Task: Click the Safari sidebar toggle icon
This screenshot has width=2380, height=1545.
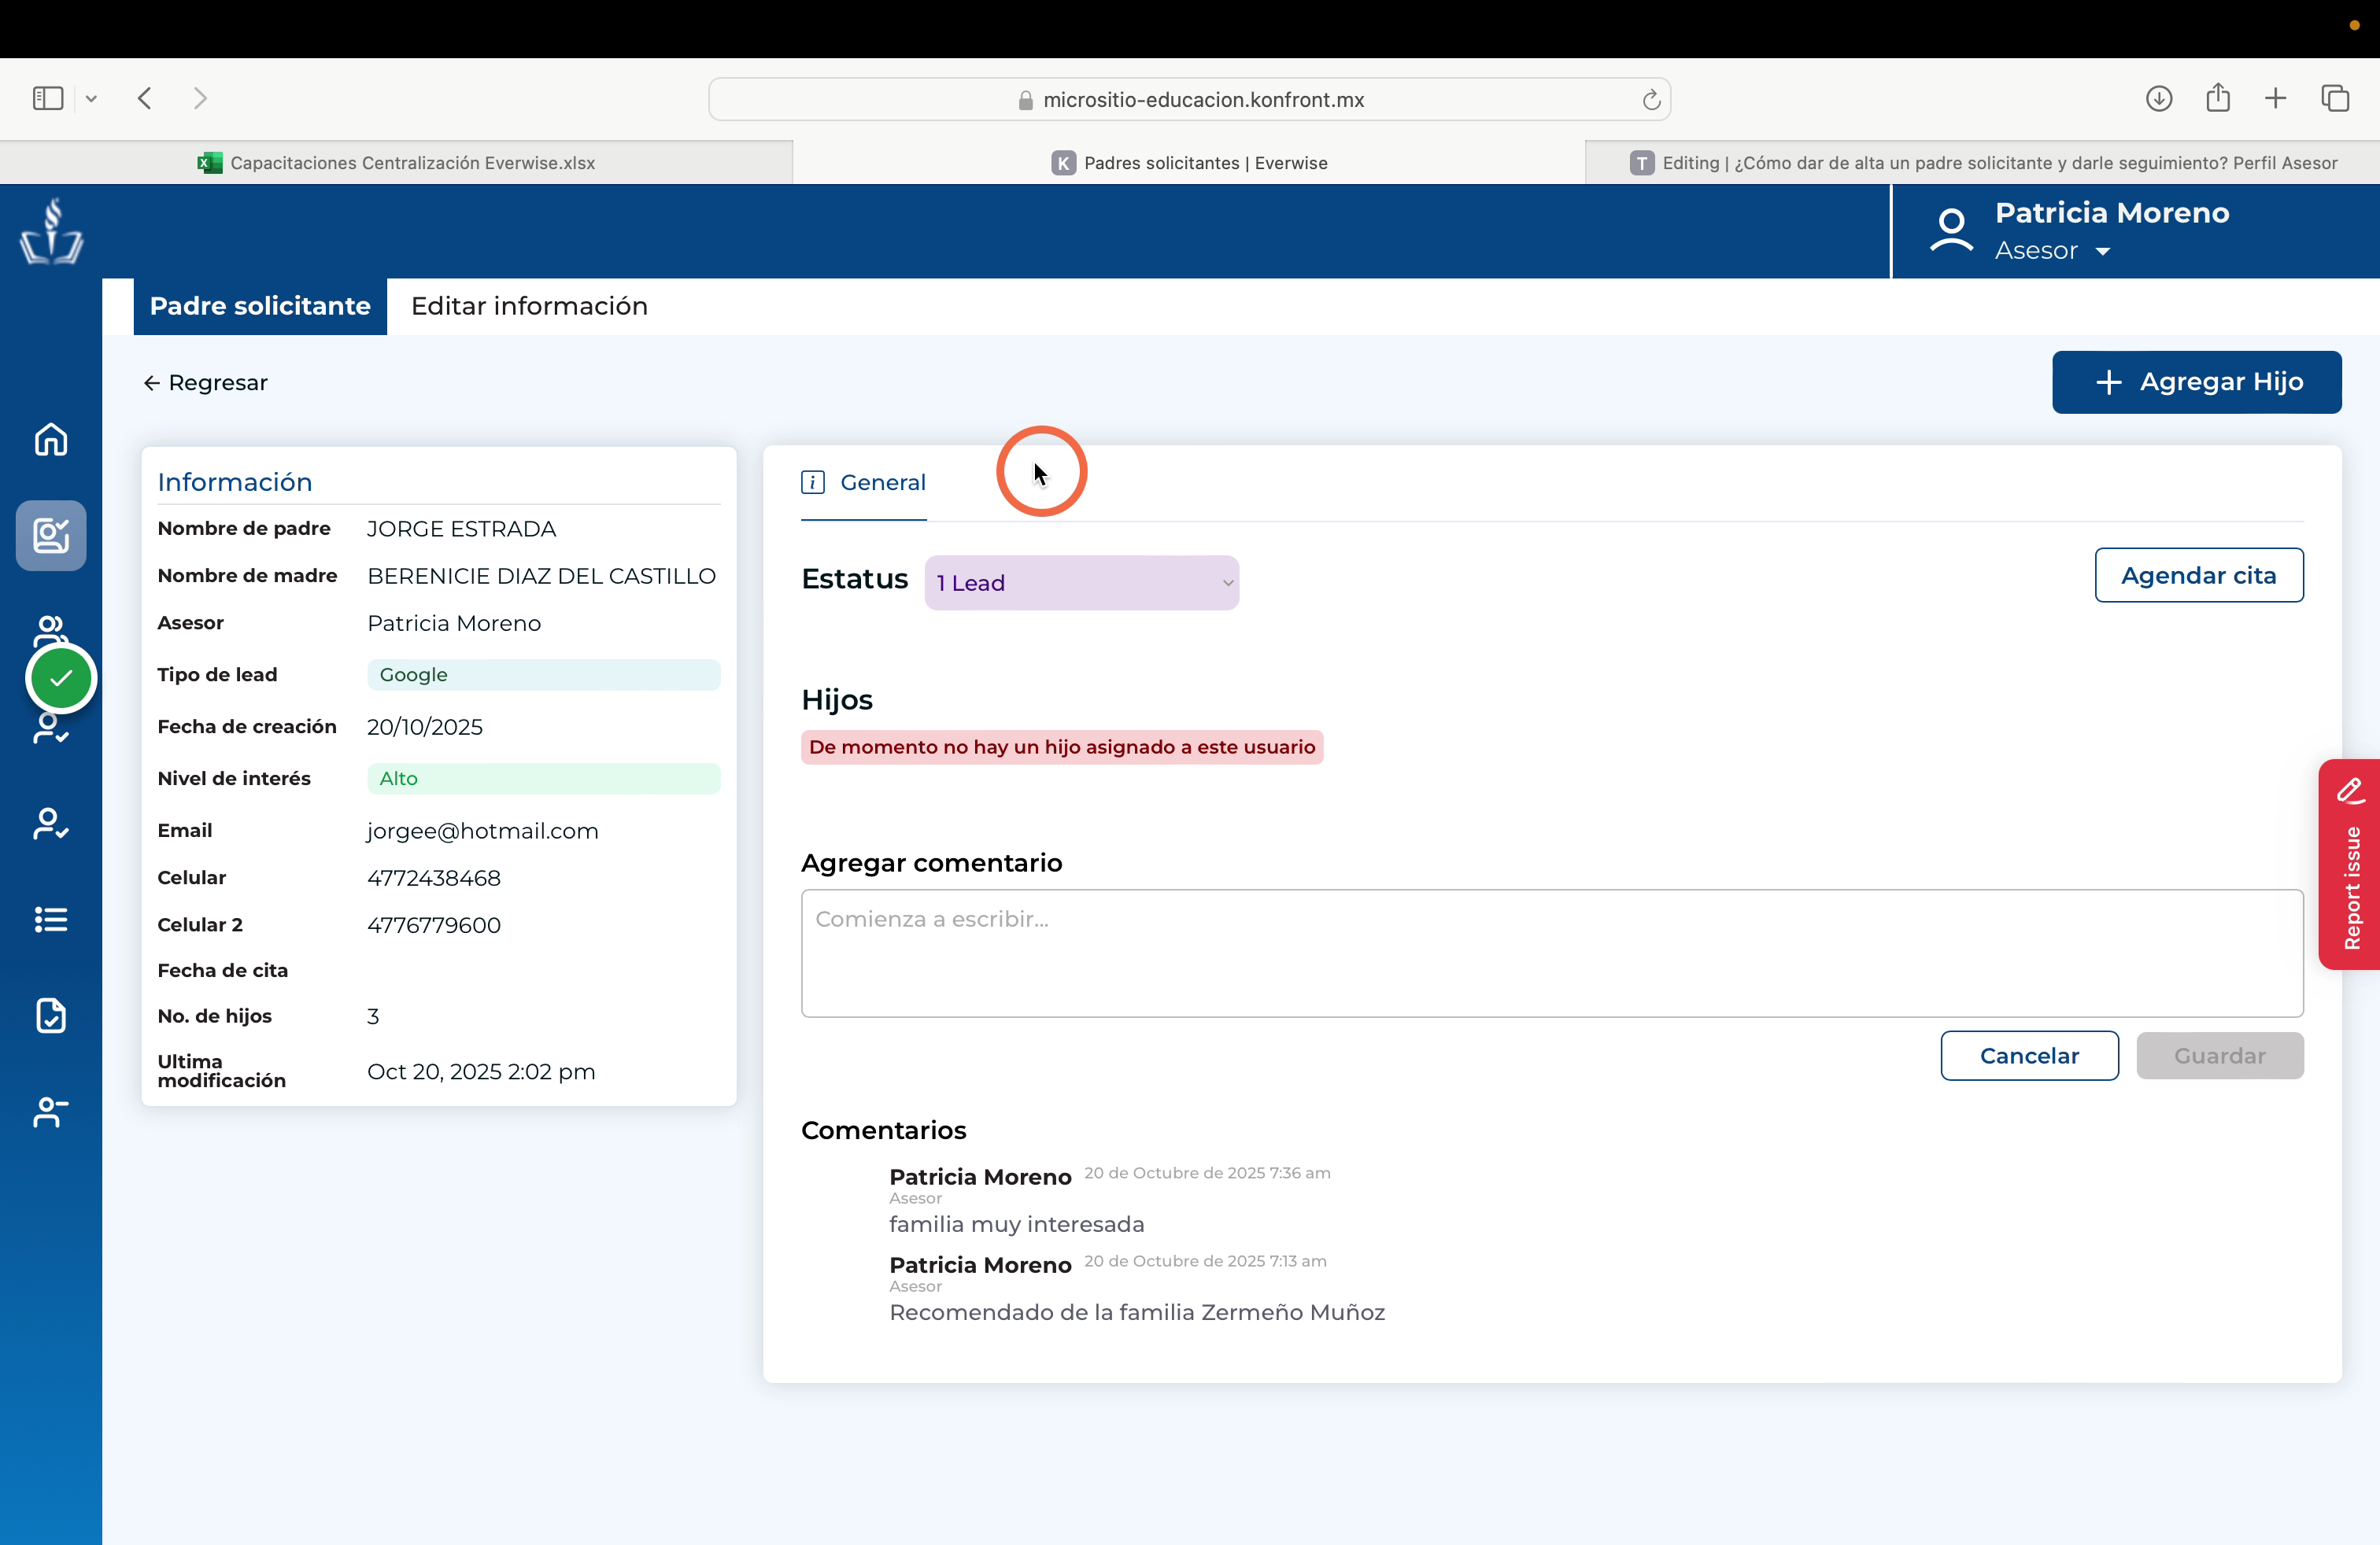Action: [x=48, y=98]
